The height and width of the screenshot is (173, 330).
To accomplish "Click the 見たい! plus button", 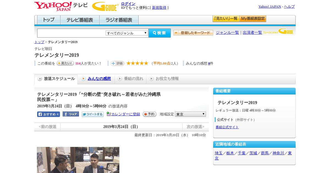I will 65,63.
